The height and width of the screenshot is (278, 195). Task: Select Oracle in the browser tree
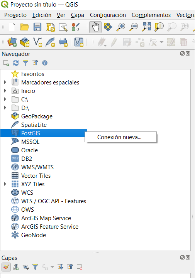tap(29, 150)
